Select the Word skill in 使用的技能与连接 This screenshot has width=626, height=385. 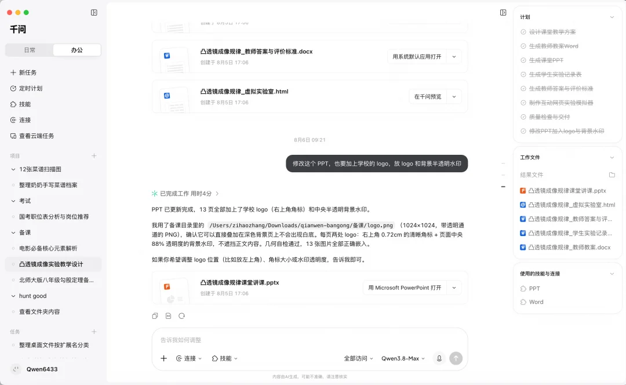point(532,302)
